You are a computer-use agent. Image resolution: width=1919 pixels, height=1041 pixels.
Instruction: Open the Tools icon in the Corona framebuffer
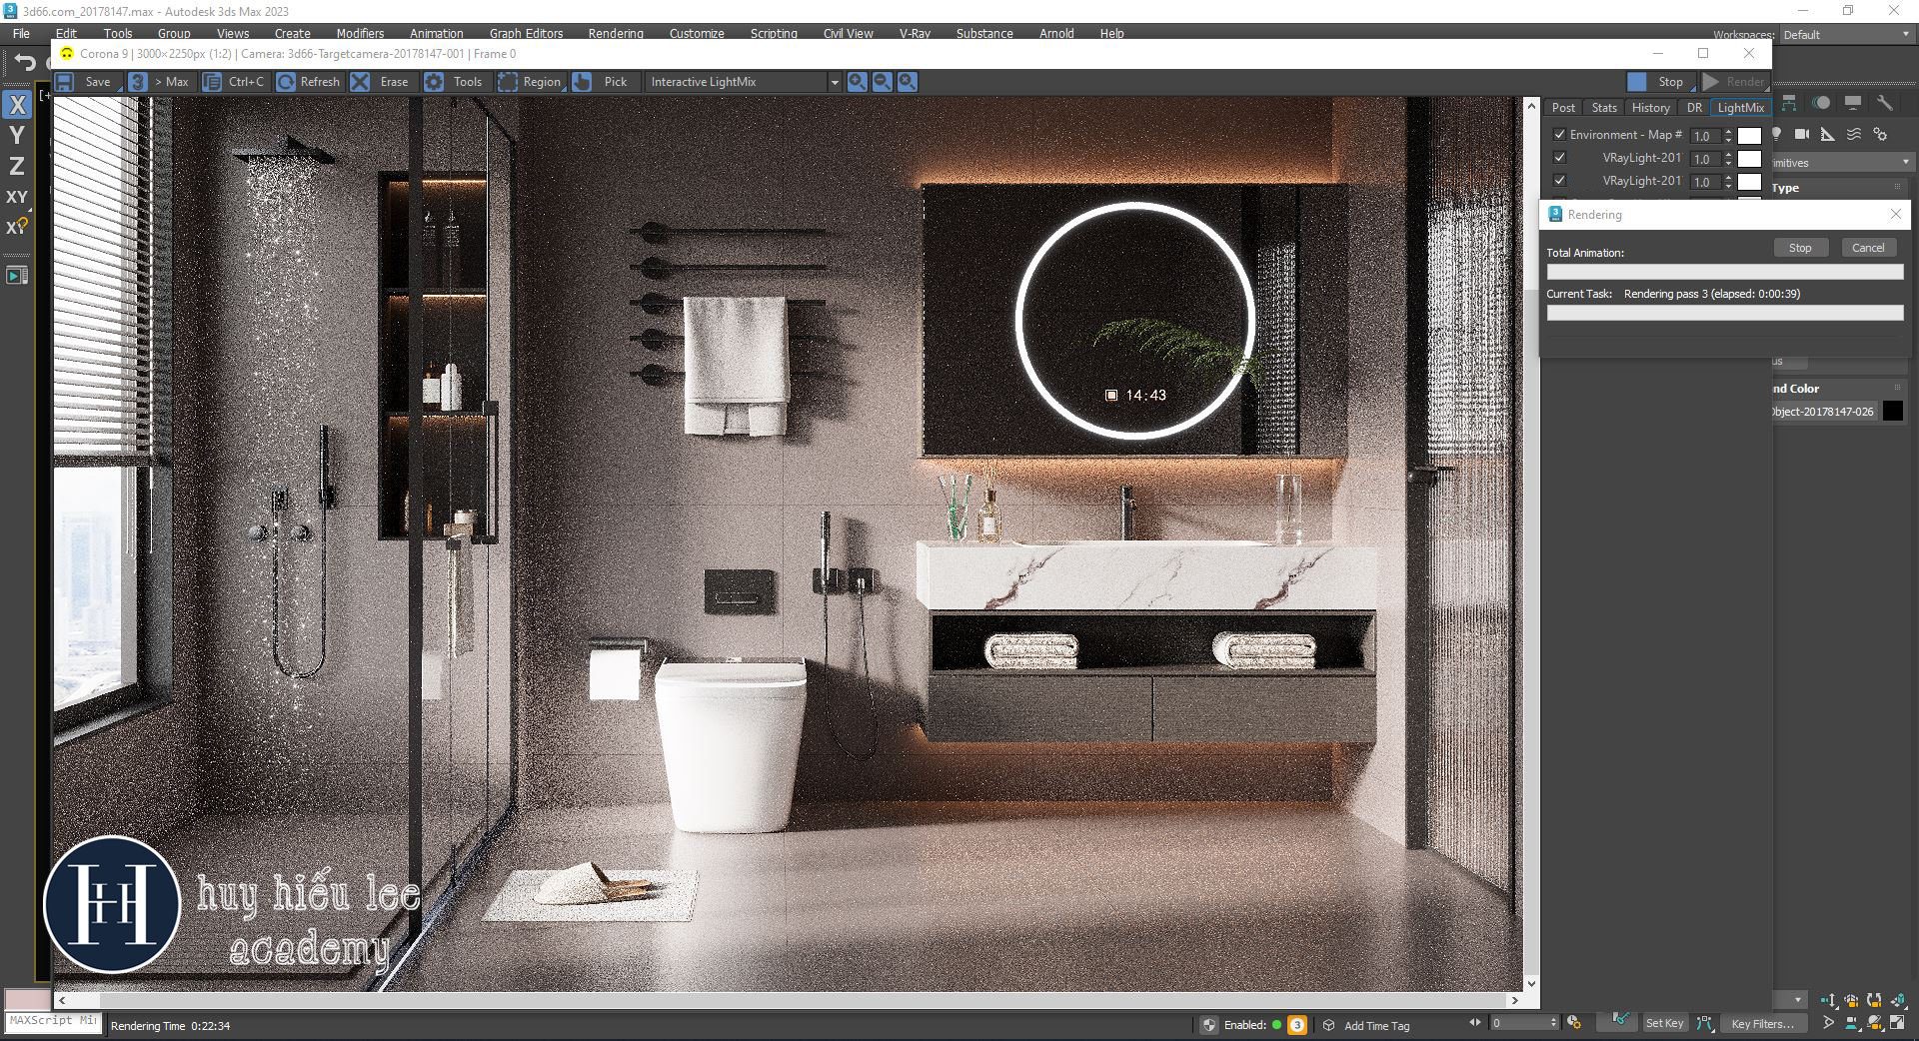tap(434, 82)
